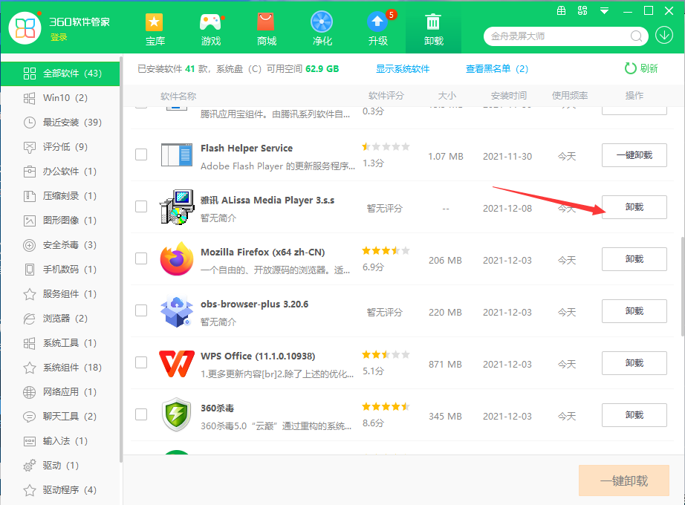Select 驱动 (1) category
The height and width of the screenshot is (505, 685).
pyautogui.click(x=60, y=466)
